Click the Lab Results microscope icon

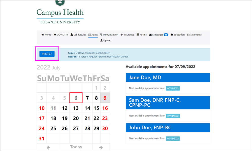[x=72, y=35]
